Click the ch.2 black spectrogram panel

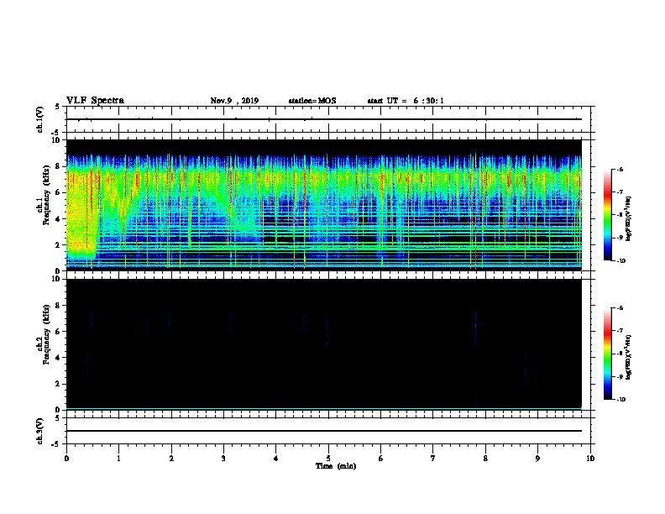click(x=324, y=344)
